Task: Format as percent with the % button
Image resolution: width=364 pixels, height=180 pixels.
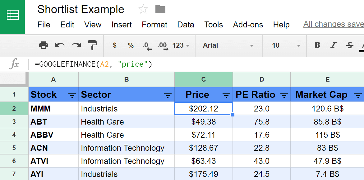Action: pyautogui.click(x=131, y=45)
